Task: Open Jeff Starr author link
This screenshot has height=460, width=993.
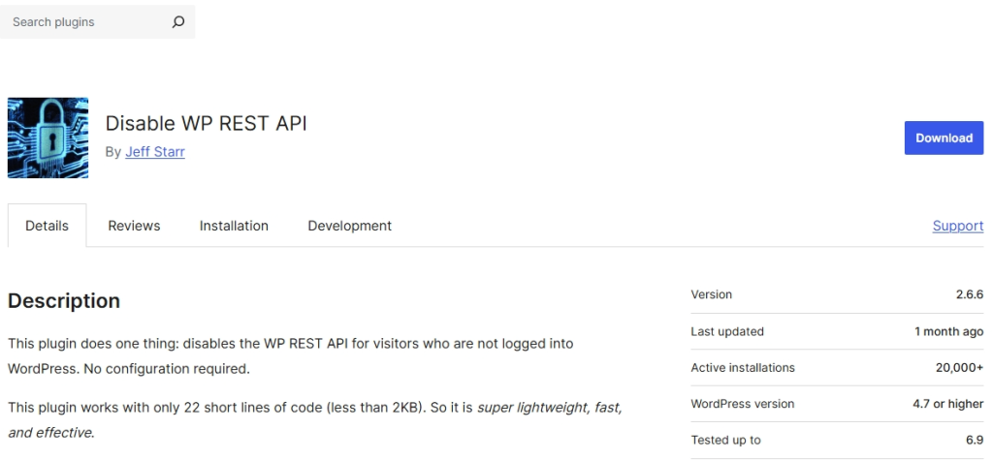Action: coord(155,152)
